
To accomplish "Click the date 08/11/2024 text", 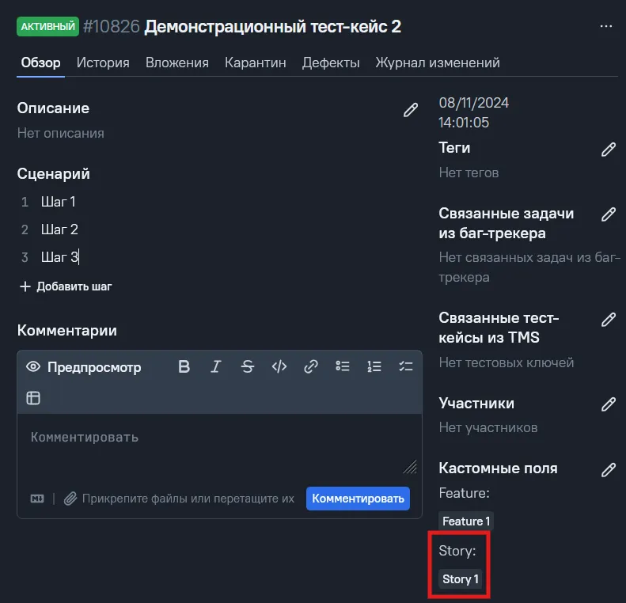I will tap(474, 103).
